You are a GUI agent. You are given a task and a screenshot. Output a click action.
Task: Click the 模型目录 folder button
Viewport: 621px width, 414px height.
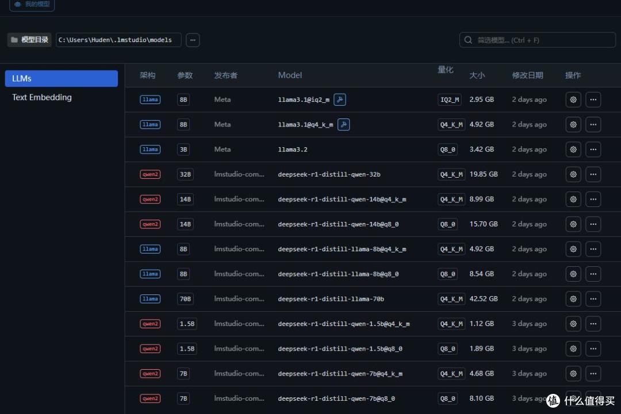click(29, 40)
